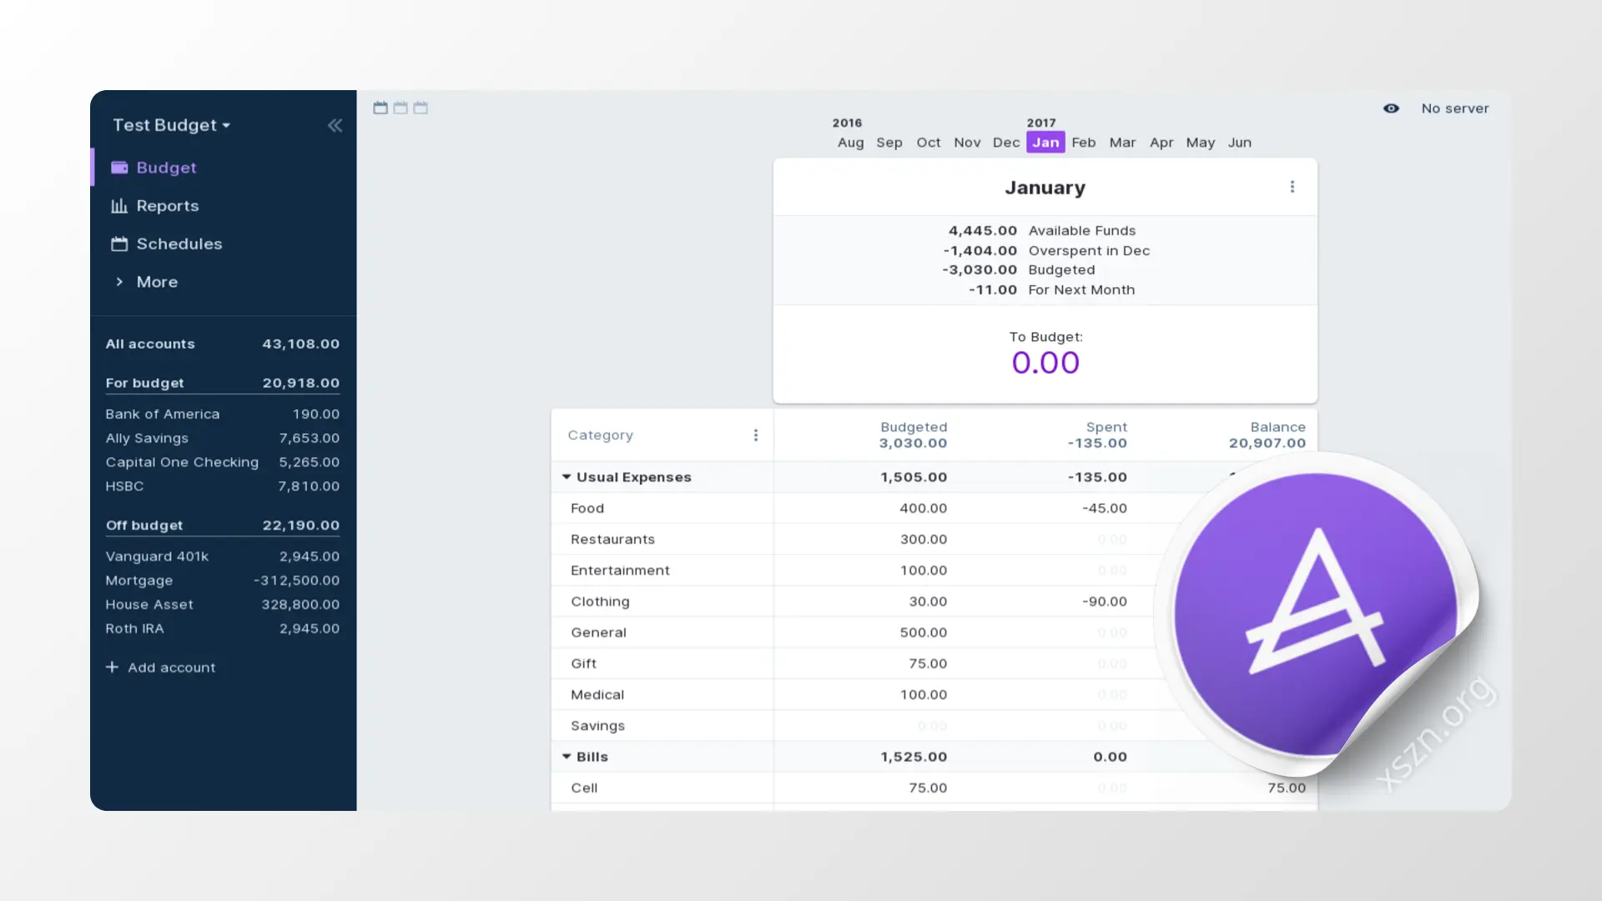The width and height of the screenshot is (1602, 901).
Task: Toggle privacy eye icon near No server
Action: pos(1391,108)
